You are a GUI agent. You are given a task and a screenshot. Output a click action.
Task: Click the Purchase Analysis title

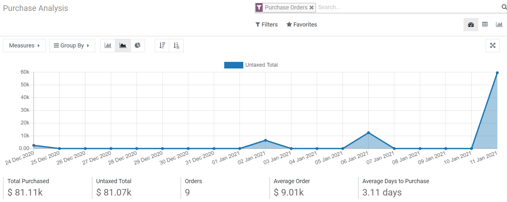35,8
